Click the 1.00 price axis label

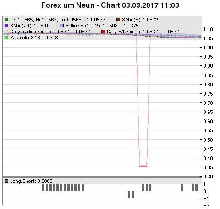208,48
